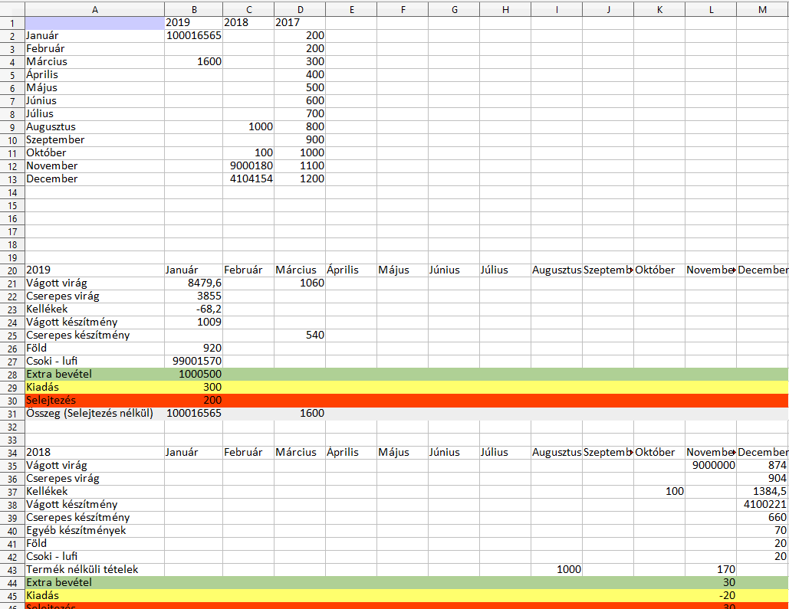Select the column D header
The width and height of the screenshot is (789, 609).
pyautogui.click(x=299, y=8)
